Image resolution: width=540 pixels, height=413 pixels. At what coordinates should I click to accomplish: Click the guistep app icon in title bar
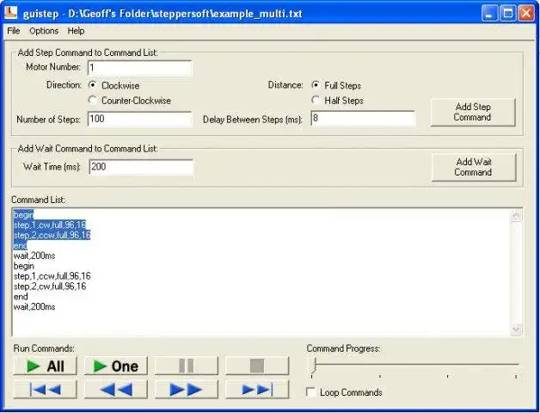pos(11,13)
